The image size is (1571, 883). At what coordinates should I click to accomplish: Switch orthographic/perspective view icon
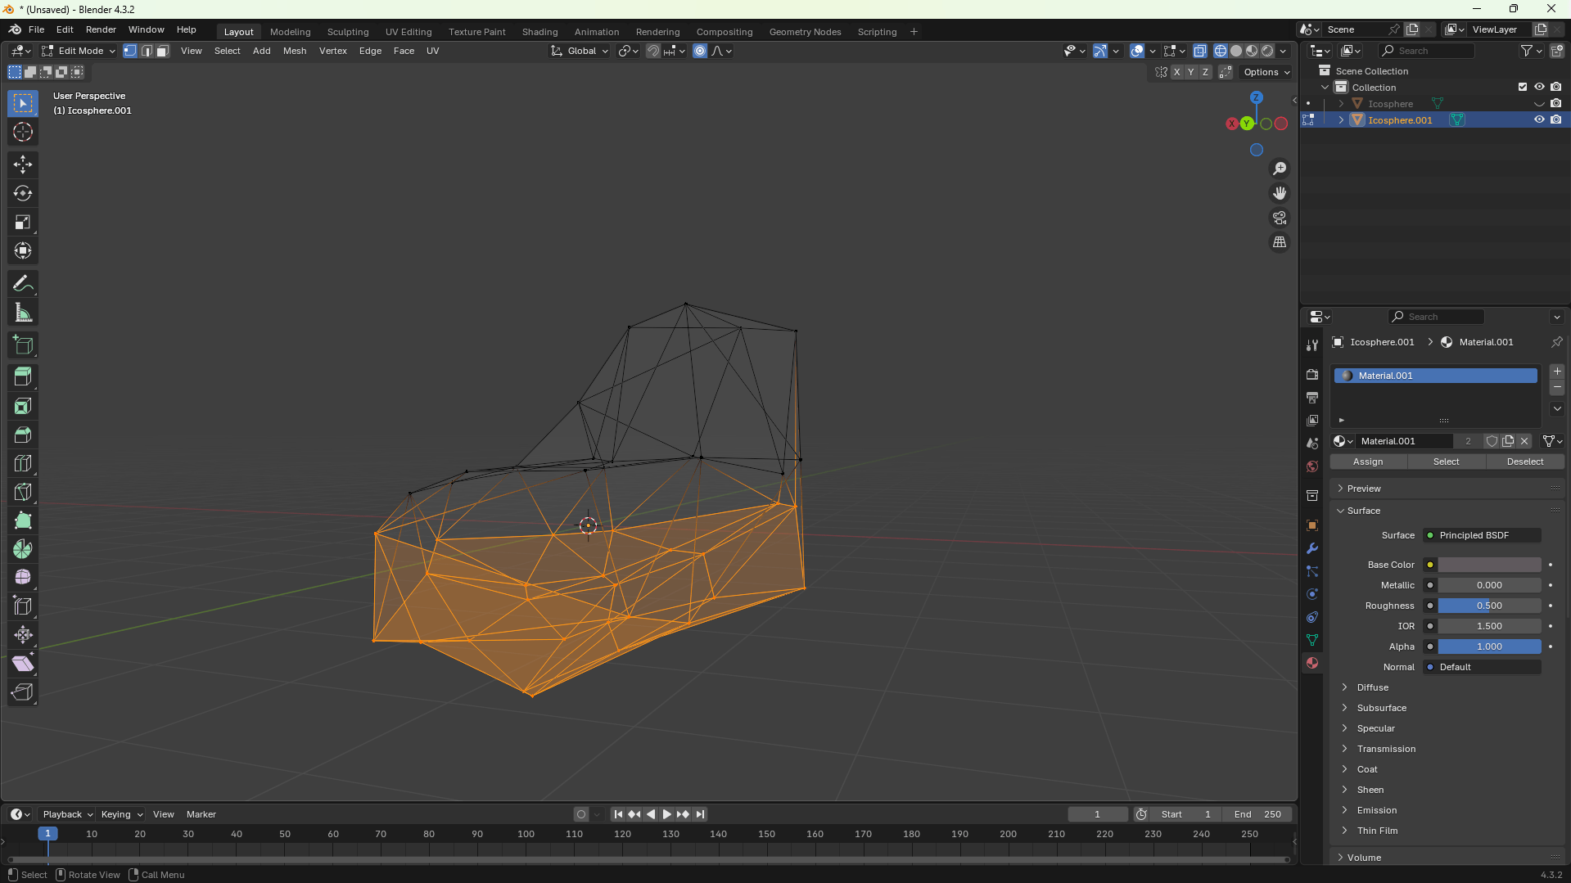1280,242
